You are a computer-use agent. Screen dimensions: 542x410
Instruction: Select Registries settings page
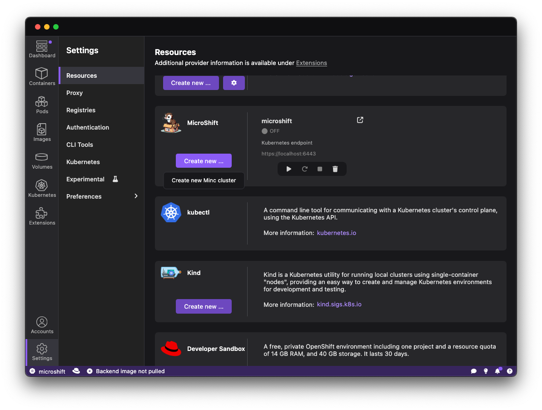click(81, 110)
